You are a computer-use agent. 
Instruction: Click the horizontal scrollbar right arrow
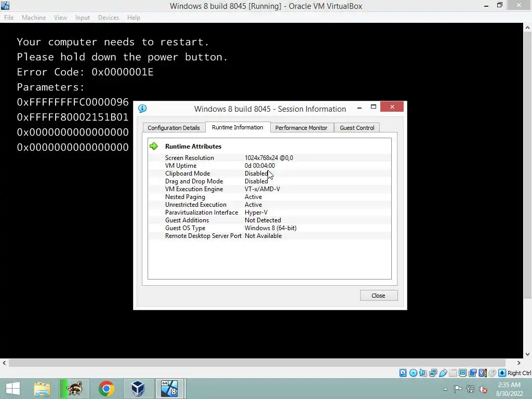tap(519, 363)
